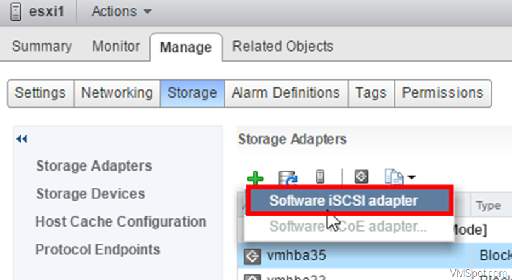This screenshot has width=512, height=280.
Task: Open the Monitor tab
Action: tap(116, 46)
